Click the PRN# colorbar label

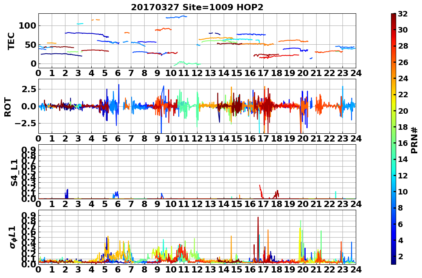[415, 140]
